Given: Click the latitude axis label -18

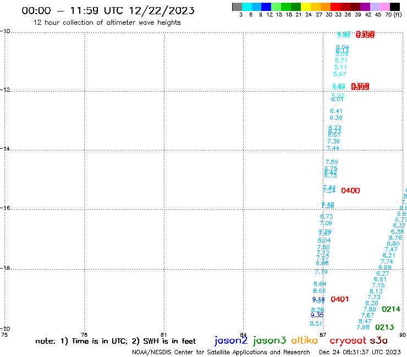Looking at the screenshot, I should click(5, 267).
